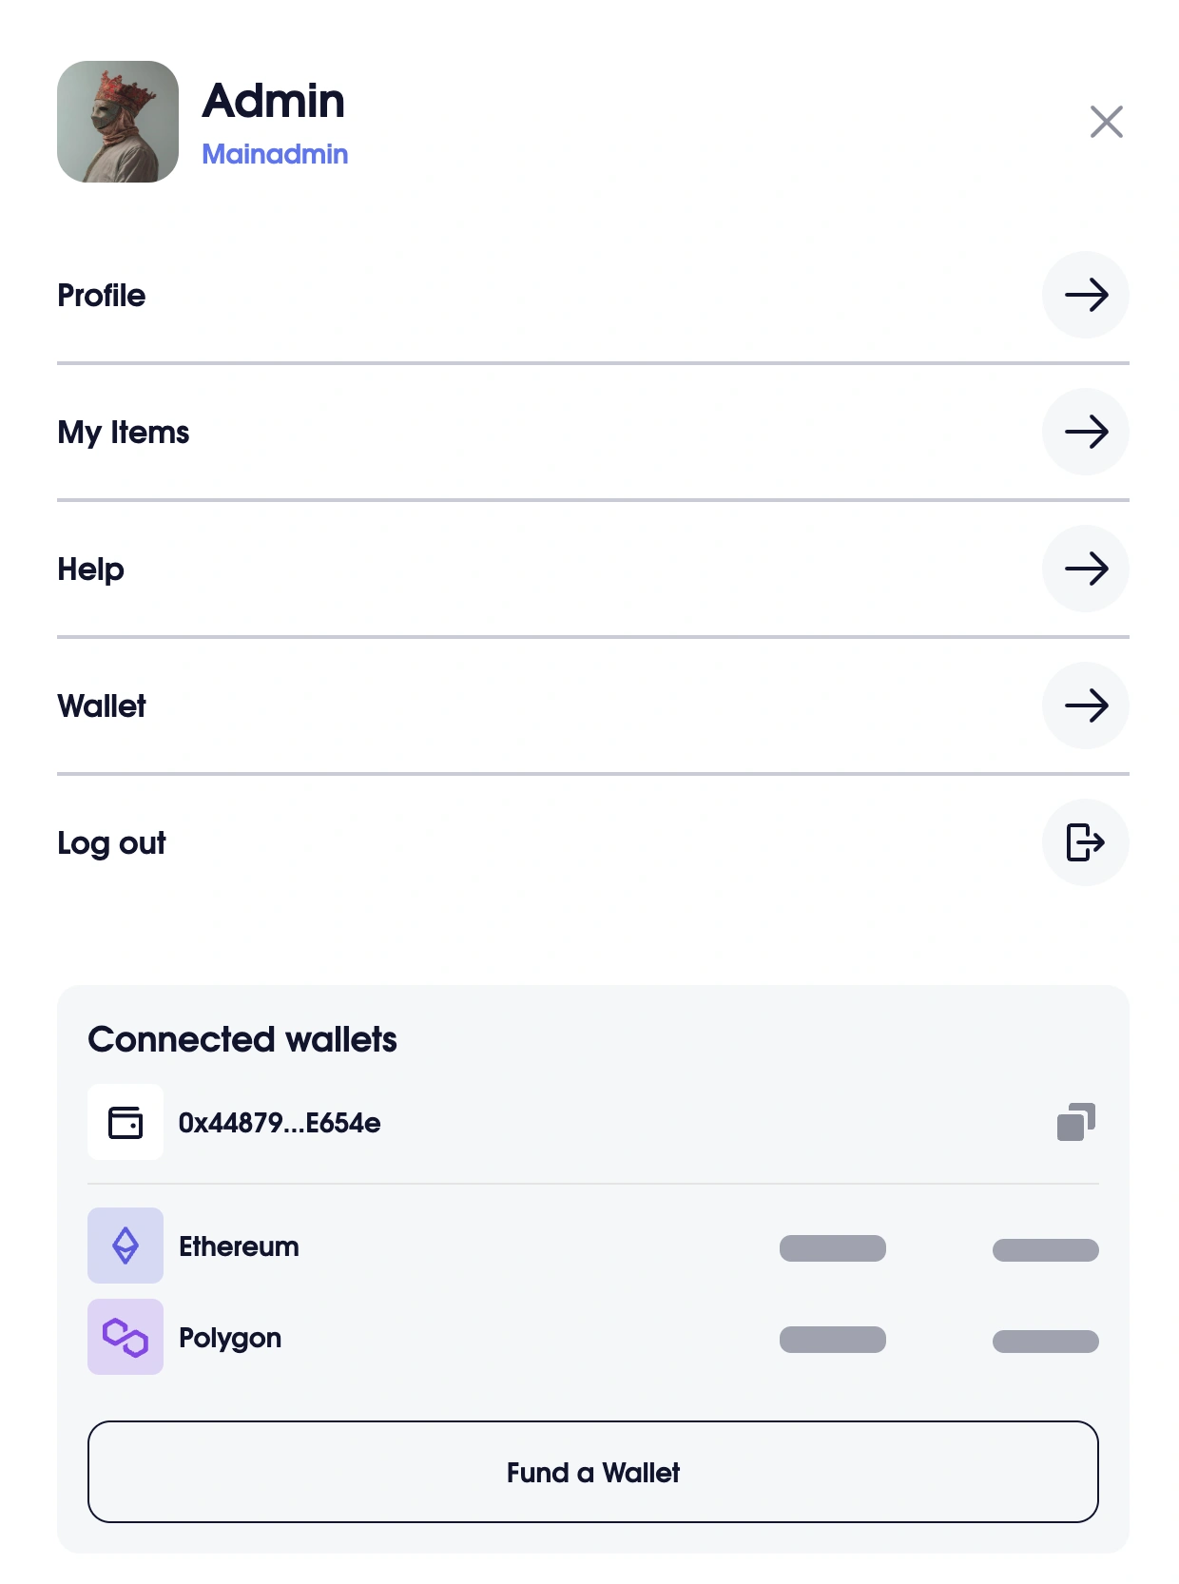
Task: Open the Profile menu item
Action: click(102, 296)
